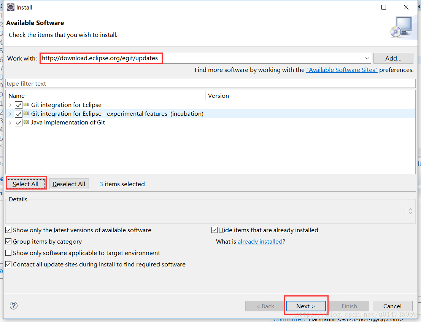Open the already installed link
This screenshot has height=322, width=421.
(x=260, y=241)
